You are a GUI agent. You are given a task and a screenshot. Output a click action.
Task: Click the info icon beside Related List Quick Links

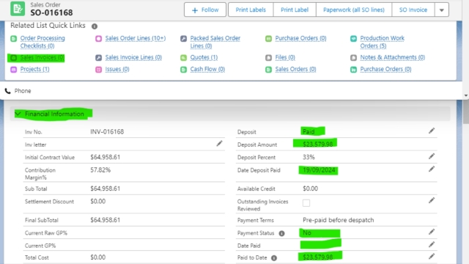coord(95,26)
